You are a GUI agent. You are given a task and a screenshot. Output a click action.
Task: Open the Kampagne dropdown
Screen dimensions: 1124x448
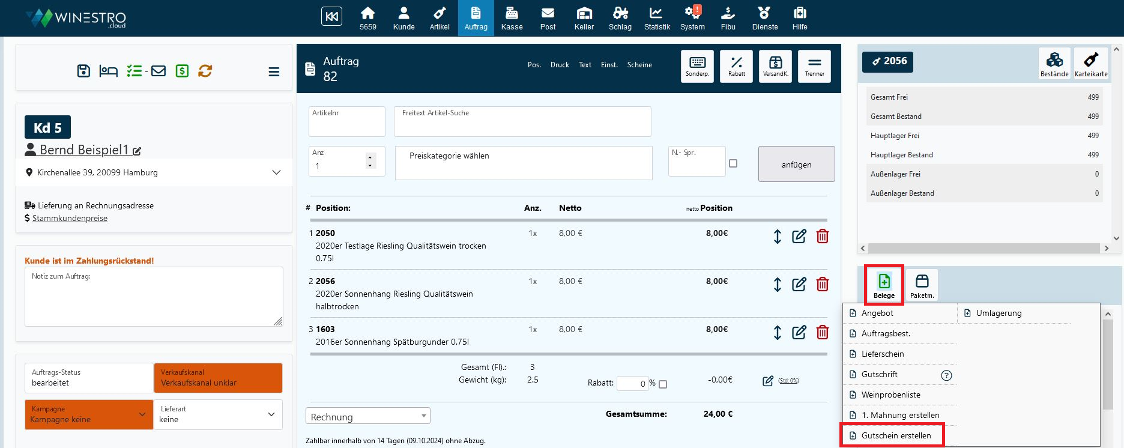[89, 414]
